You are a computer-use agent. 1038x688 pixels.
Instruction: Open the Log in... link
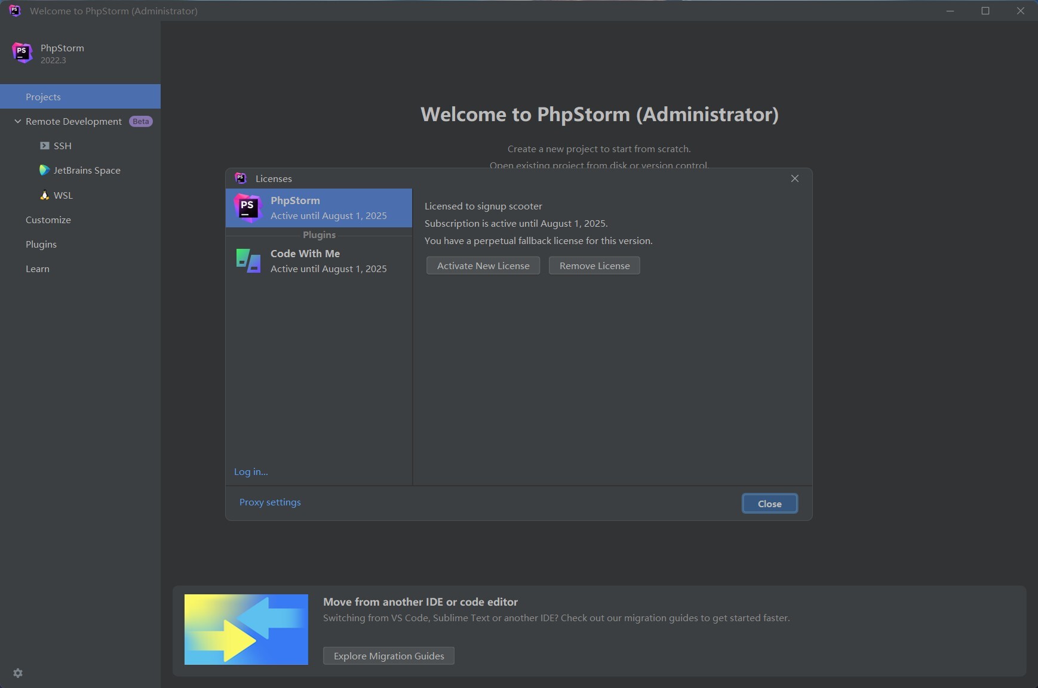(x=251, y=471)
